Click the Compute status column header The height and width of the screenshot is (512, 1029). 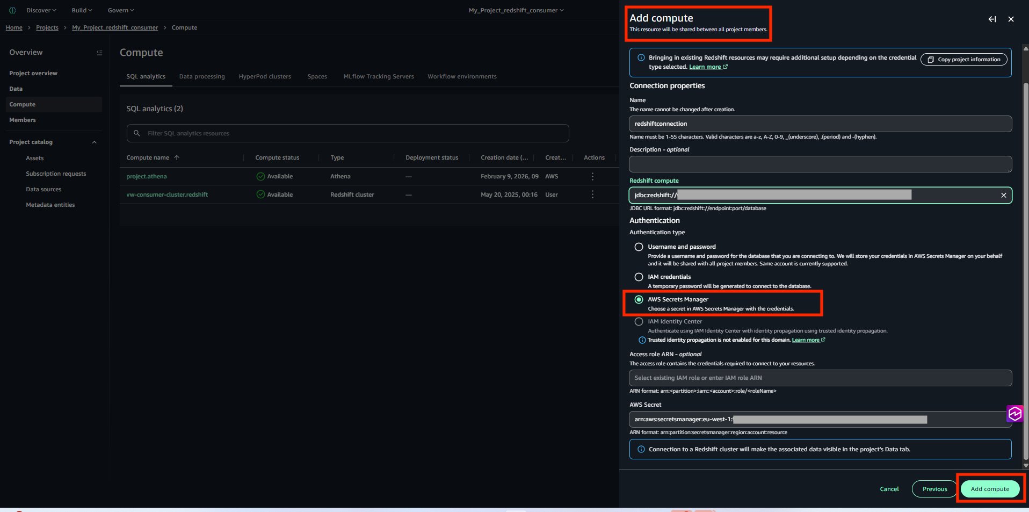(x=277, y=157)
